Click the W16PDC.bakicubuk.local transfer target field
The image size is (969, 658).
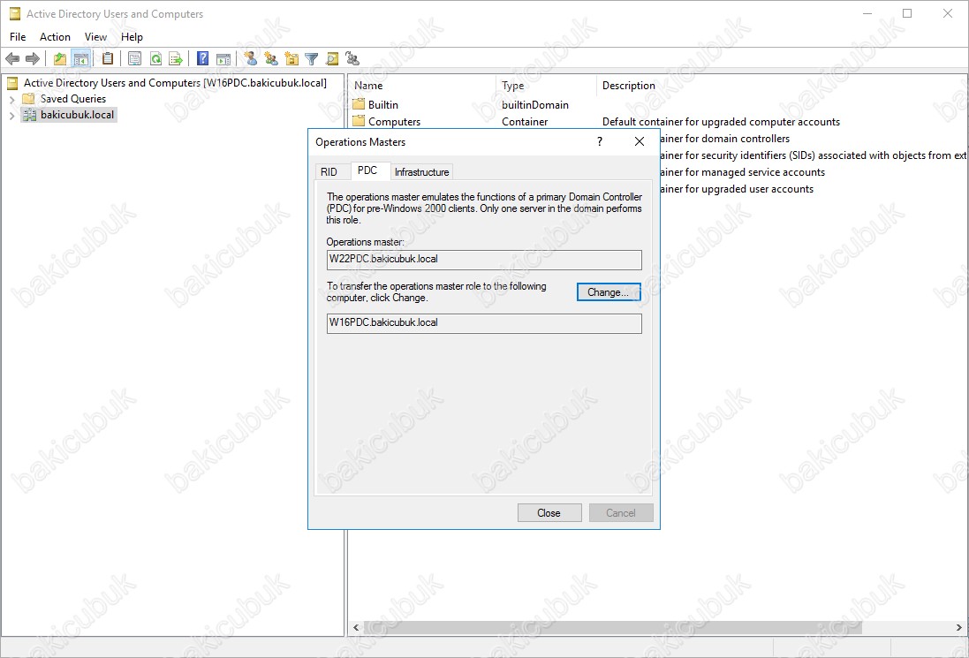484,323
